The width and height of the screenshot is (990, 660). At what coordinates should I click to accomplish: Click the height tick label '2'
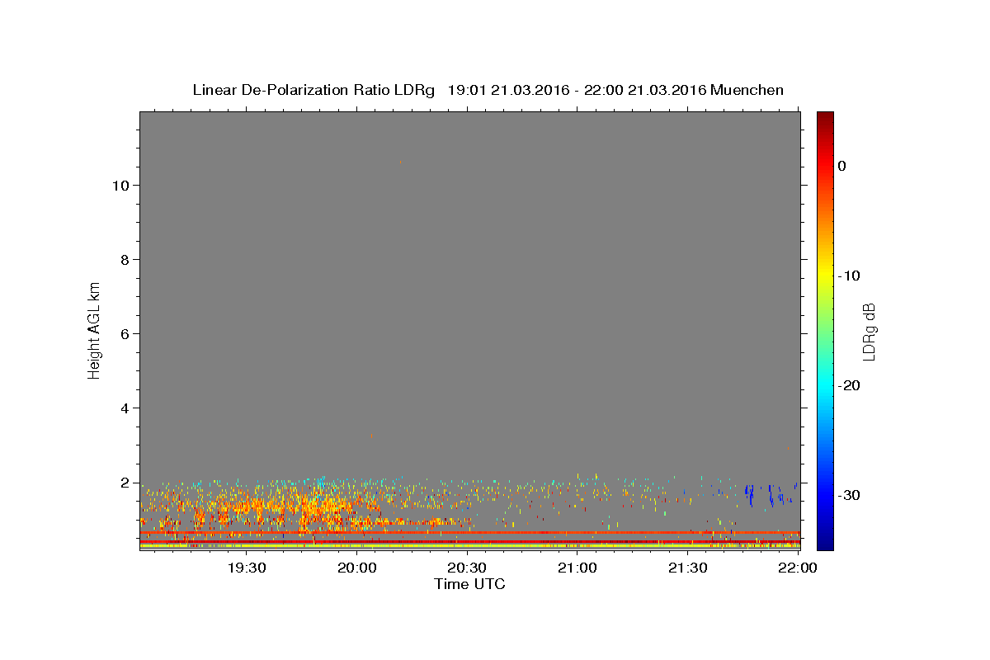pyautogui.click(x=124, y=483)
